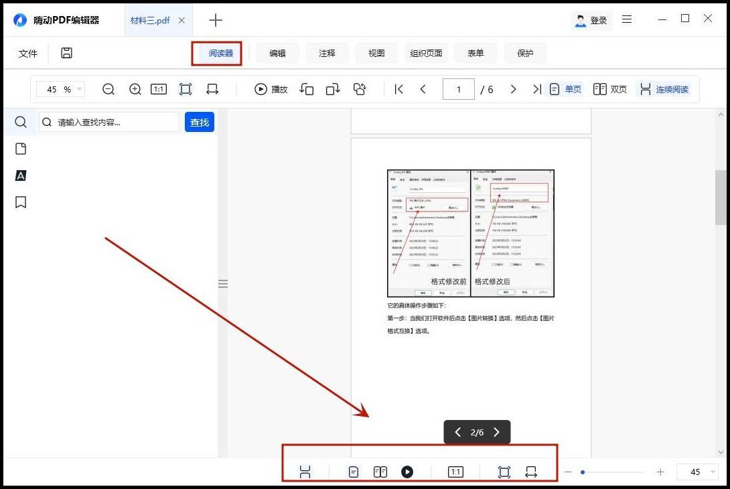This screenshot has height=489, width=730.
Task: Collapse side panel using handle lines
Action: [x=223, y=283]
